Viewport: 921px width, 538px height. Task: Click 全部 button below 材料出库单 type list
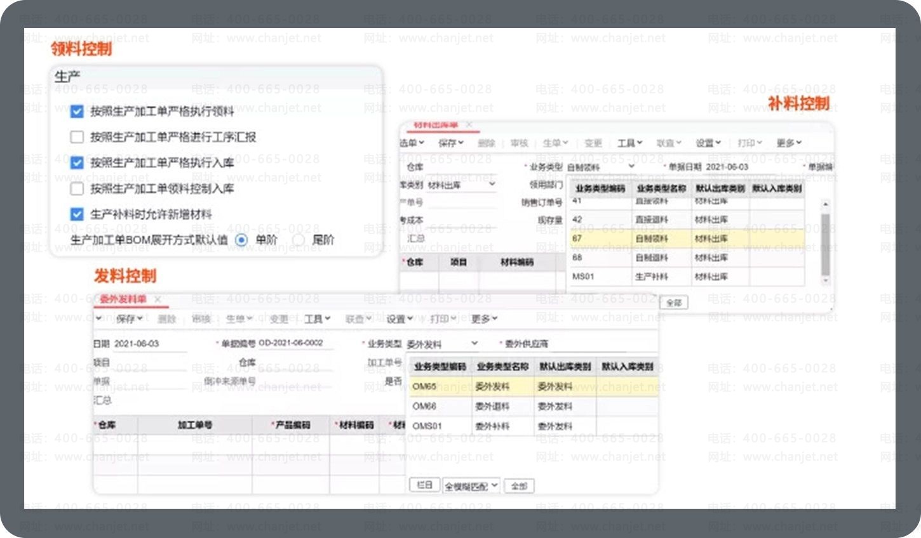coord(674,303)
